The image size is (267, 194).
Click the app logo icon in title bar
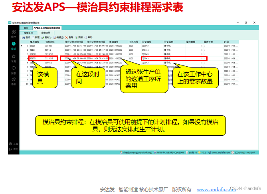tap(10, 23)
